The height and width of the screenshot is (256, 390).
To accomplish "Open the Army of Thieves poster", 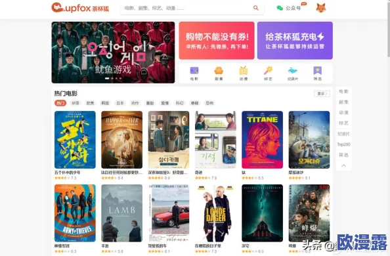I will (75, 213).
